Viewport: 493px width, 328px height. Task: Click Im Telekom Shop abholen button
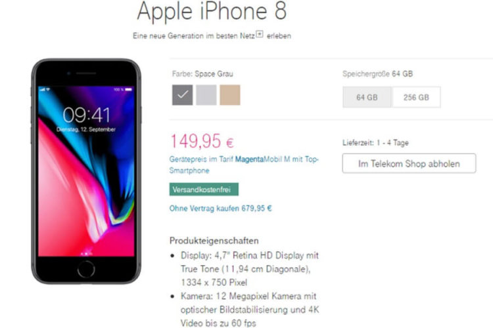click(x=409, y=163)
